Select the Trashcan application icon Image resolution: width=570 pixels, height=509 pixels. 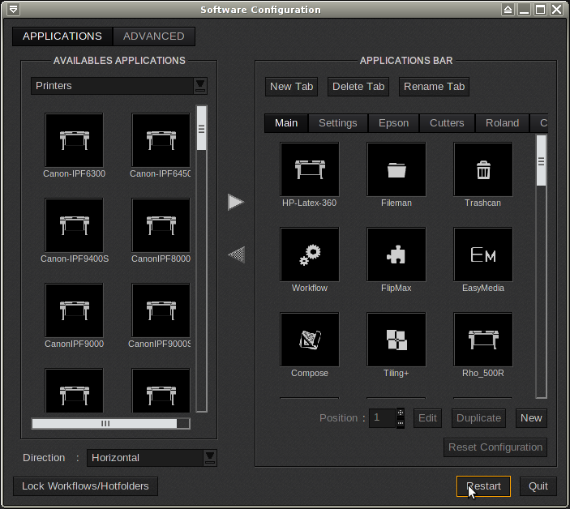pyautogui.click(x=483, y=169)
